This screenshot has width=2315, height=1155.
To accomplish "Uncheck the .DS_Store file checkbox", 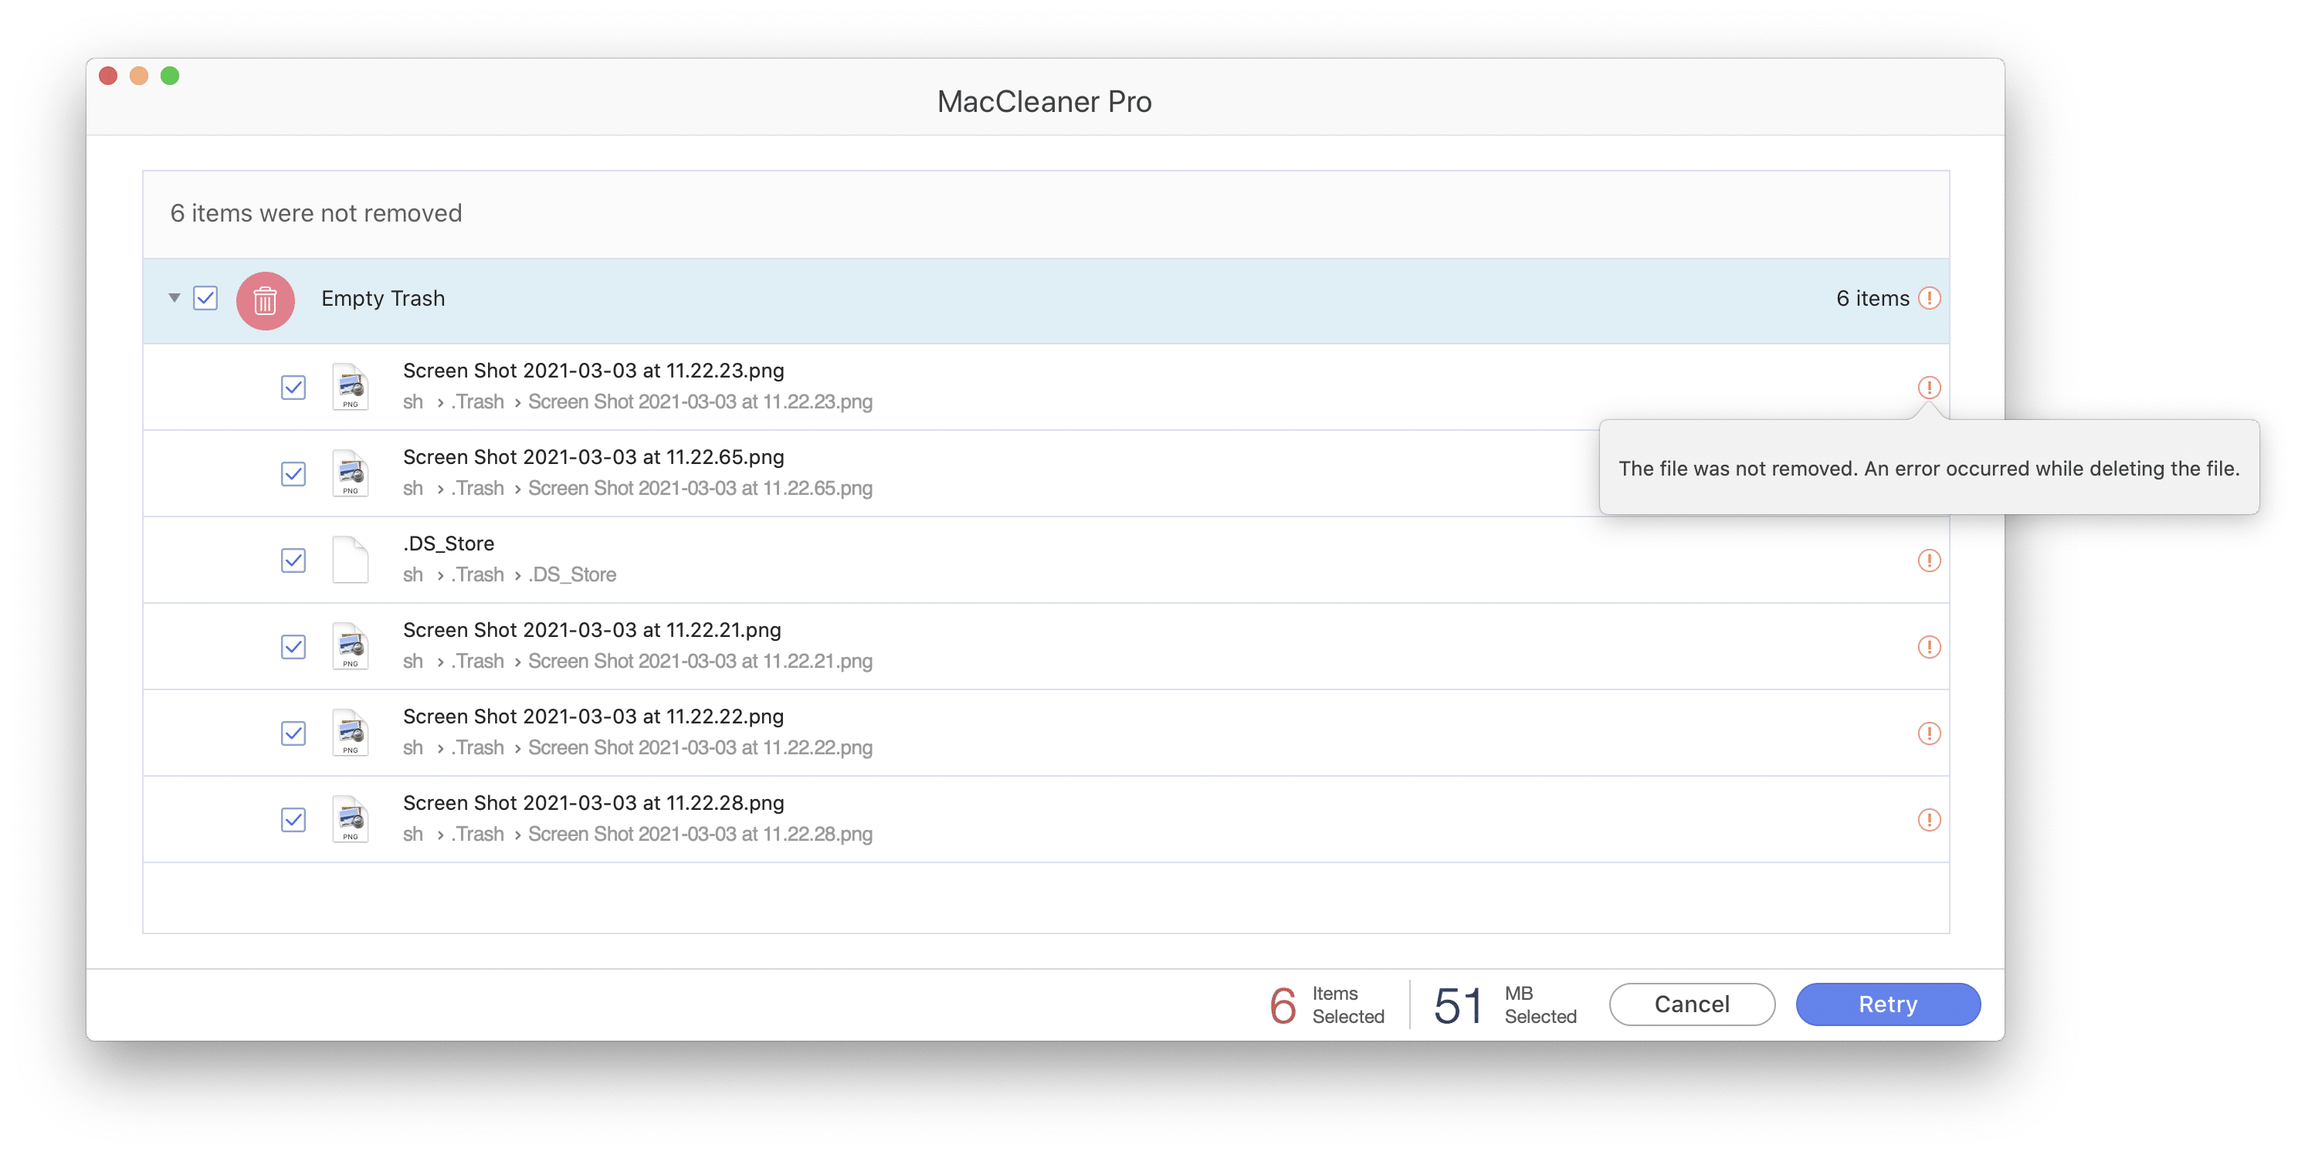I will click(x=293, y=558).
